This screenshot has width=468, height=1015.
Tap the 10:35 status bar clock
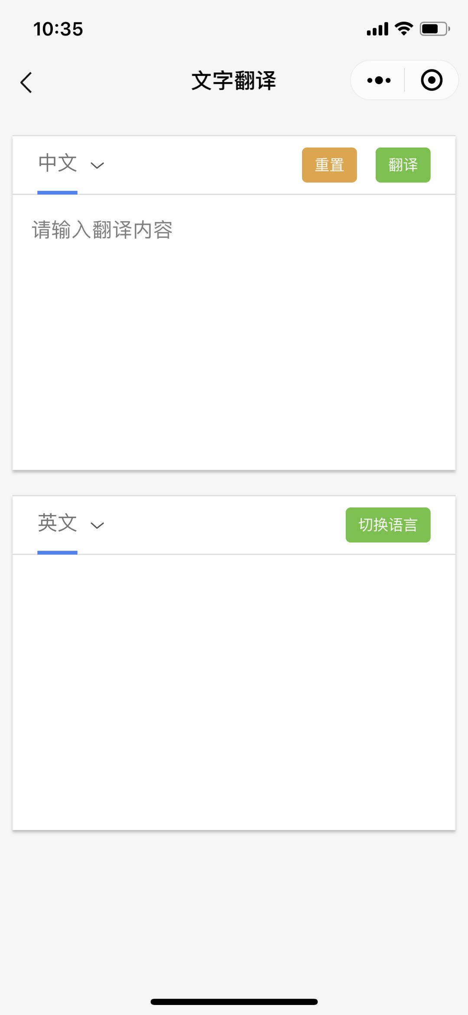(58, 29)
